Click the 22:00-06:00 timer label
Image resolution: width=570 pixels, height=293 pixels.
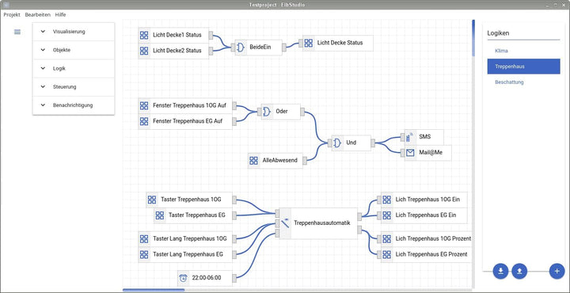point(207,278)
